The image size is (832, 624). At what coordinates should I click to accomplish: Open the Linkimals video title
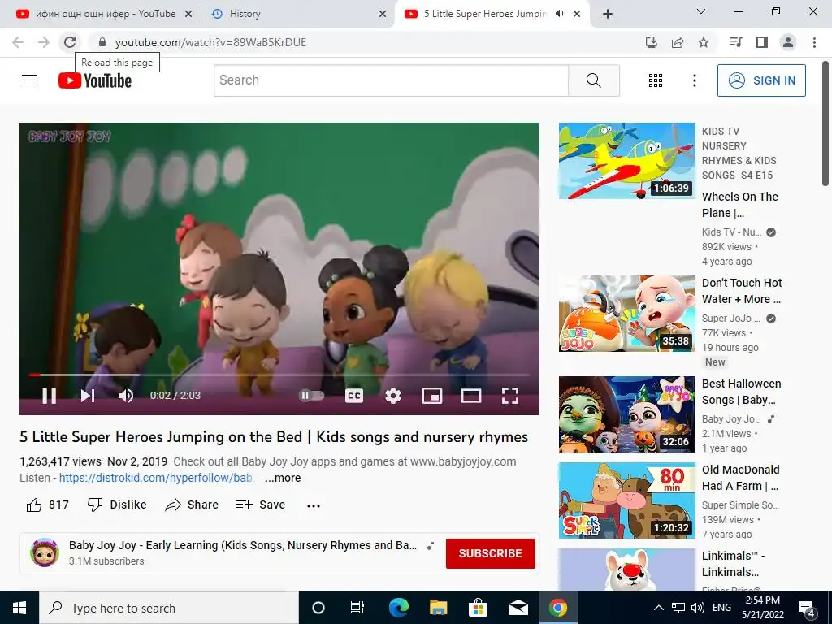tap(733, 564)
